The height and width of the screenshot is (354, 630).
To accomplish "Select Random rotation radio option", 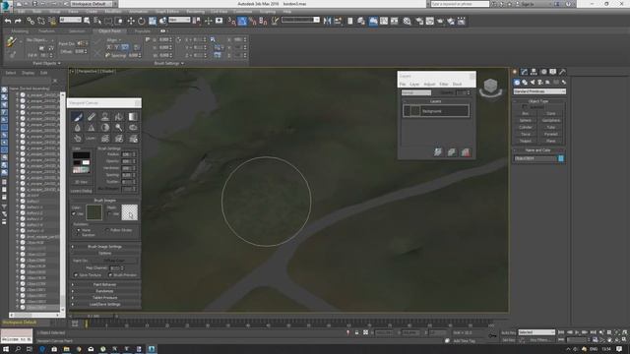I will point(79,234).
